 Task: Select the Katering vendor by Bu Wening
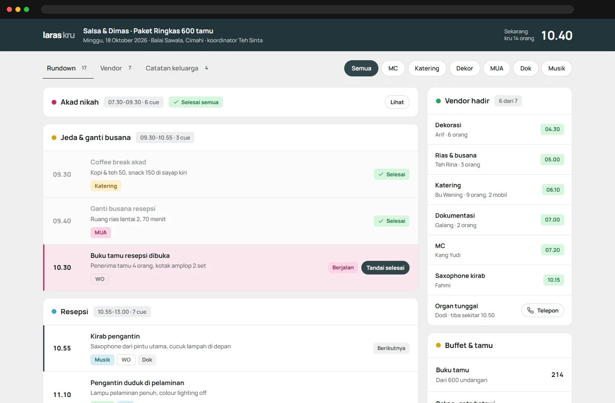coord(500,190)
